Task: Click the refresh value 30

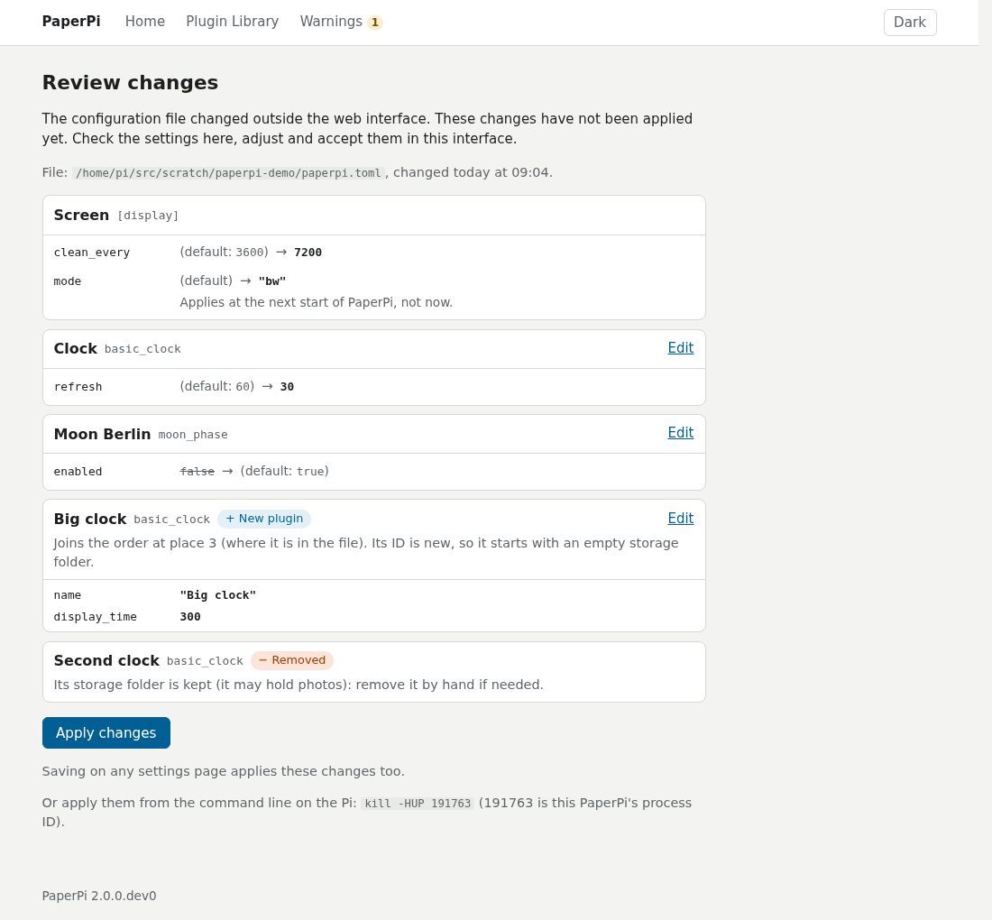Action: 287,387
